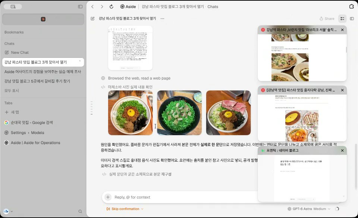Click the main chat vertical scrollbar
This screenshot has height=218, width=358.
pyautogui.click(x=356, y=166)
